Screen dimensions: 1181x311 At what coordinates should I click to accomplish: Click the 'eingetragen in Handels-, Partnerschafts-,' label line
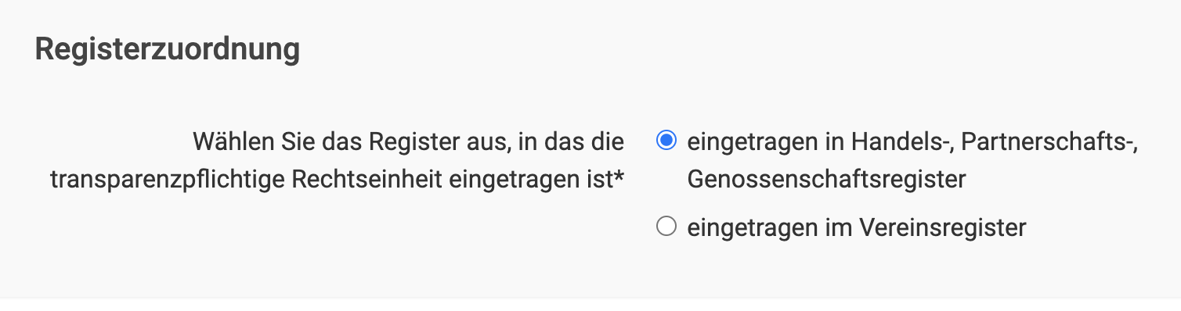913,142
